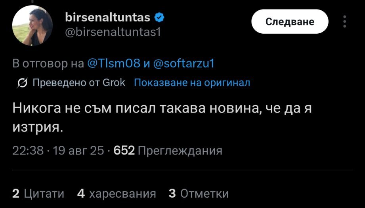Click the 22:38 post time
Viewport: 365px width, 208px height.
28,151
